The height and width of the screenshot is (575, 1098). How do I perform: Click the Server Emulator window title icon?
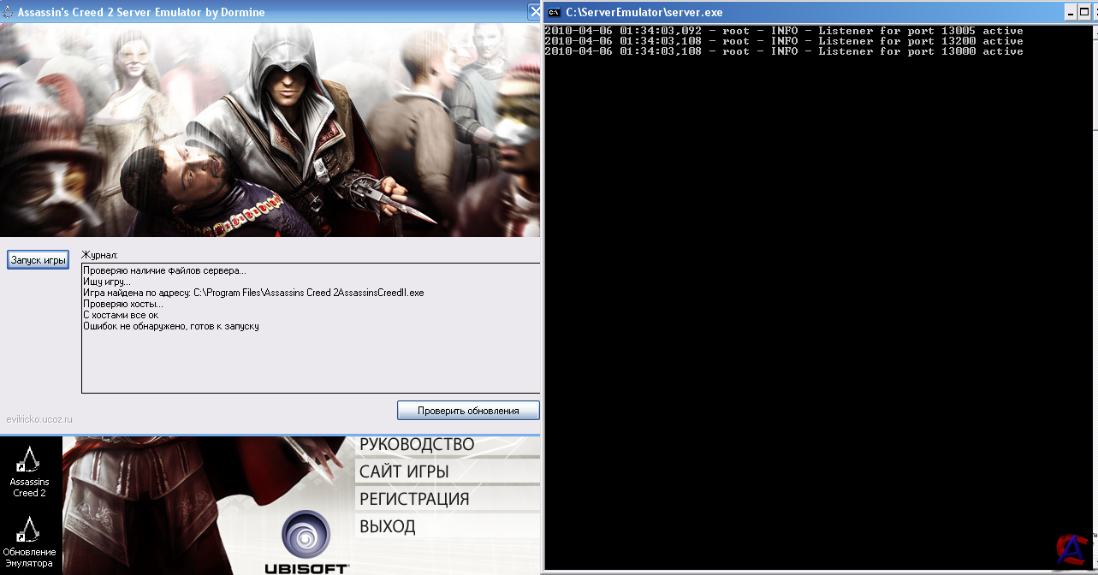tap(7, 12)
